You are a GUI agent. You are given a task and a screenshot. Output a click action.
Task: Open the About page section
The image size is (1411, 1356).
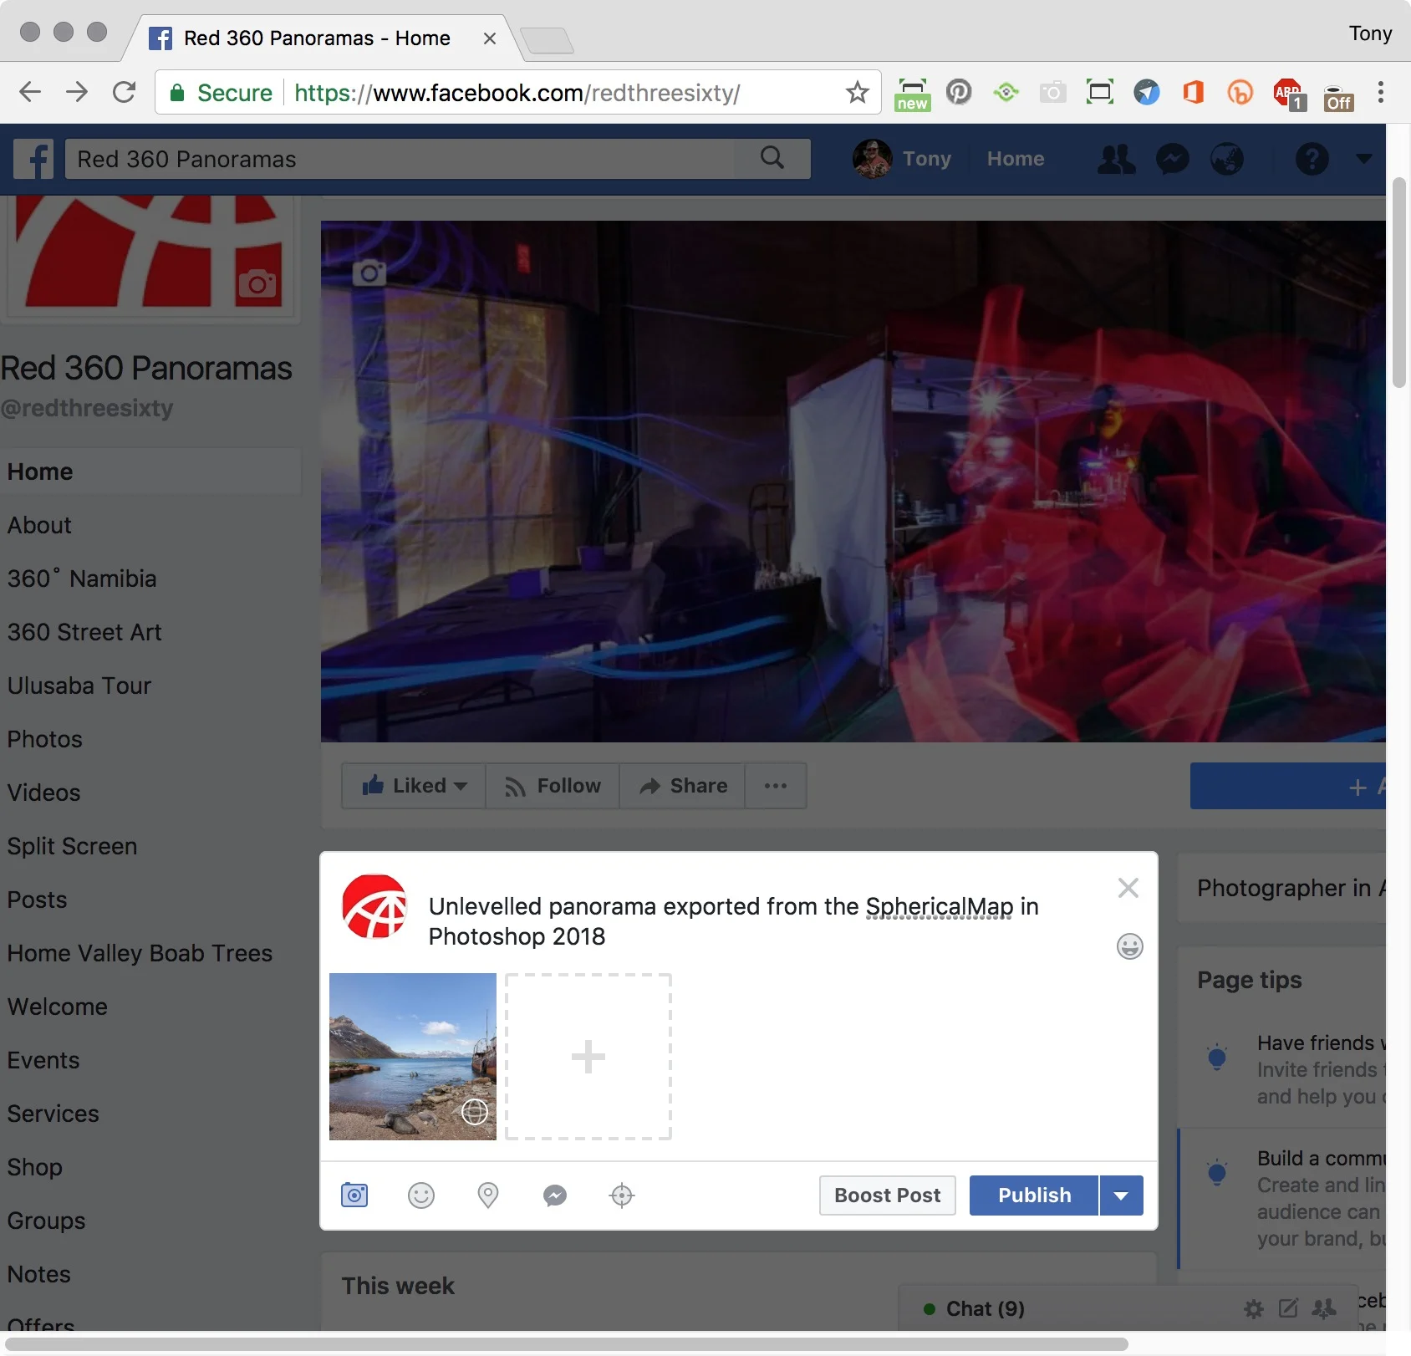tap(39, 525)
